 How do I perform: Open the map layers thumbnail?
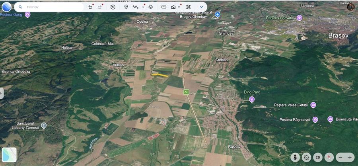[x=9, y=155]
